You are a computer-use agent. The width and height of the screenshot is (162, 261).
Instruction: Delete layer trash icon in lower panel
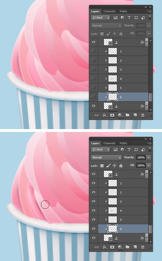(x=143, y=247)
